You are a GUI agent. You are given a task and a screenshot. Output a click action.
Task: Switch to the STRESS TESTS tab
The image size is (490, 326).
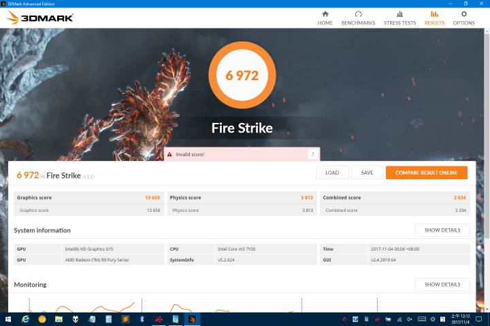pyautogui.click(x=399, y=18)
